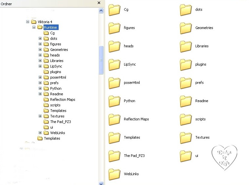This screenshot has height=185, width=249.
Task: Expand the Textures node in tree
Action: [x=40, y=116]
